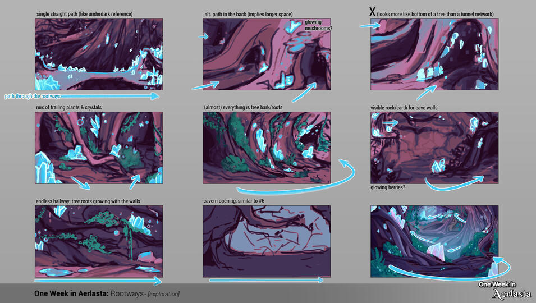Screen dimensions: 536x303
Task: Click the caption 'single straight path (like underdark reference)'
Action: [x=84, y=14]
